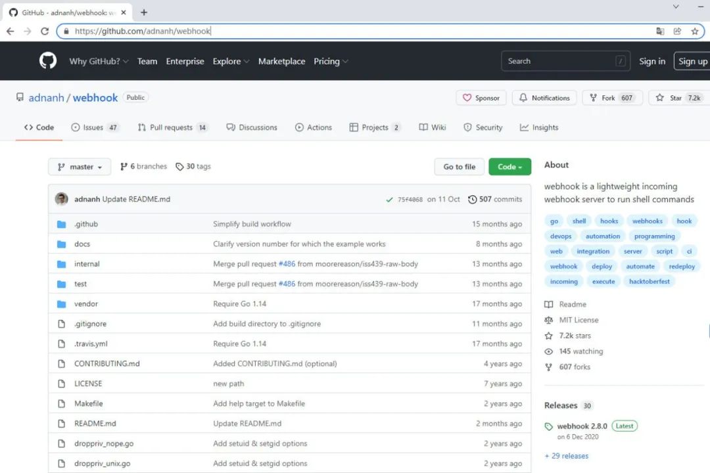Click the translate page icon in address bar
Screen dimensions: 710x473
click(660, 32)
